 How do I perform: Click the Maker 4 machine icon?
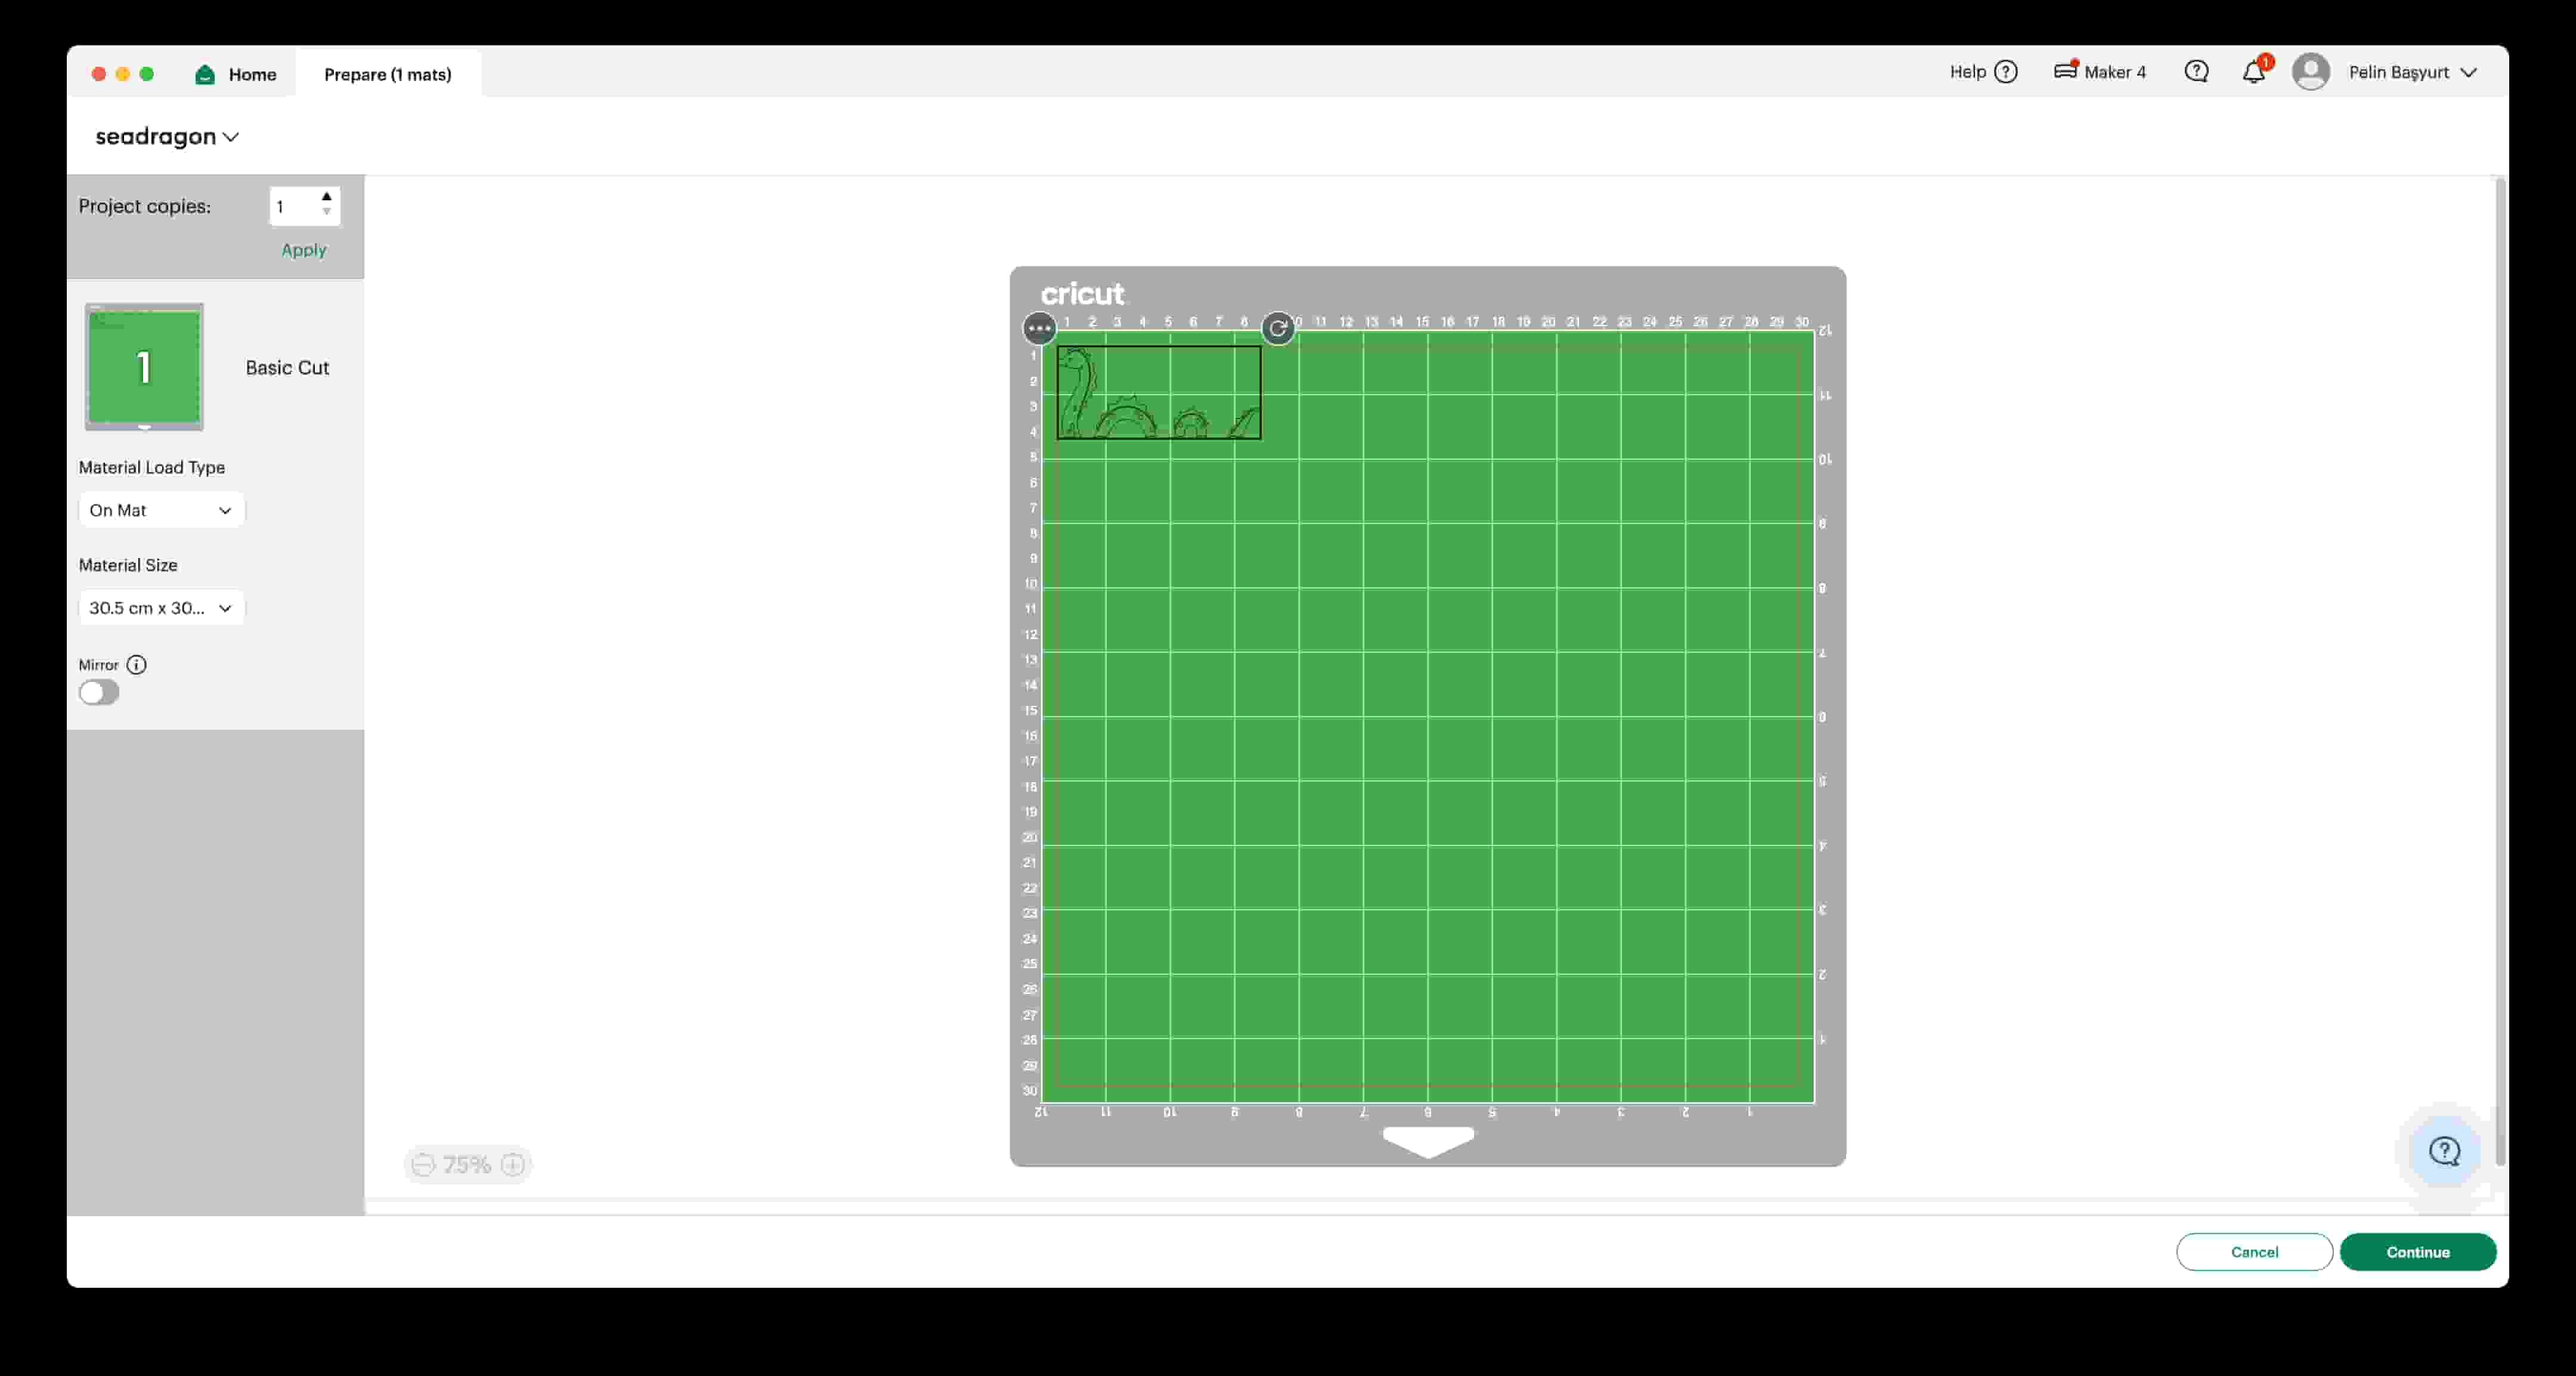(2066, 71)
